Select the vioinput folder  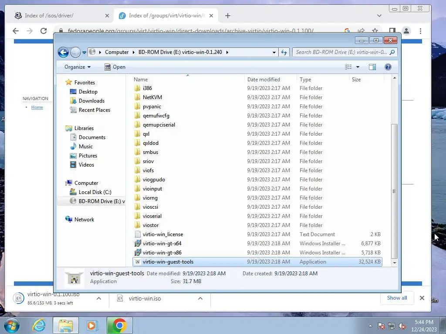pyautogui.click(x=152, y=189)
